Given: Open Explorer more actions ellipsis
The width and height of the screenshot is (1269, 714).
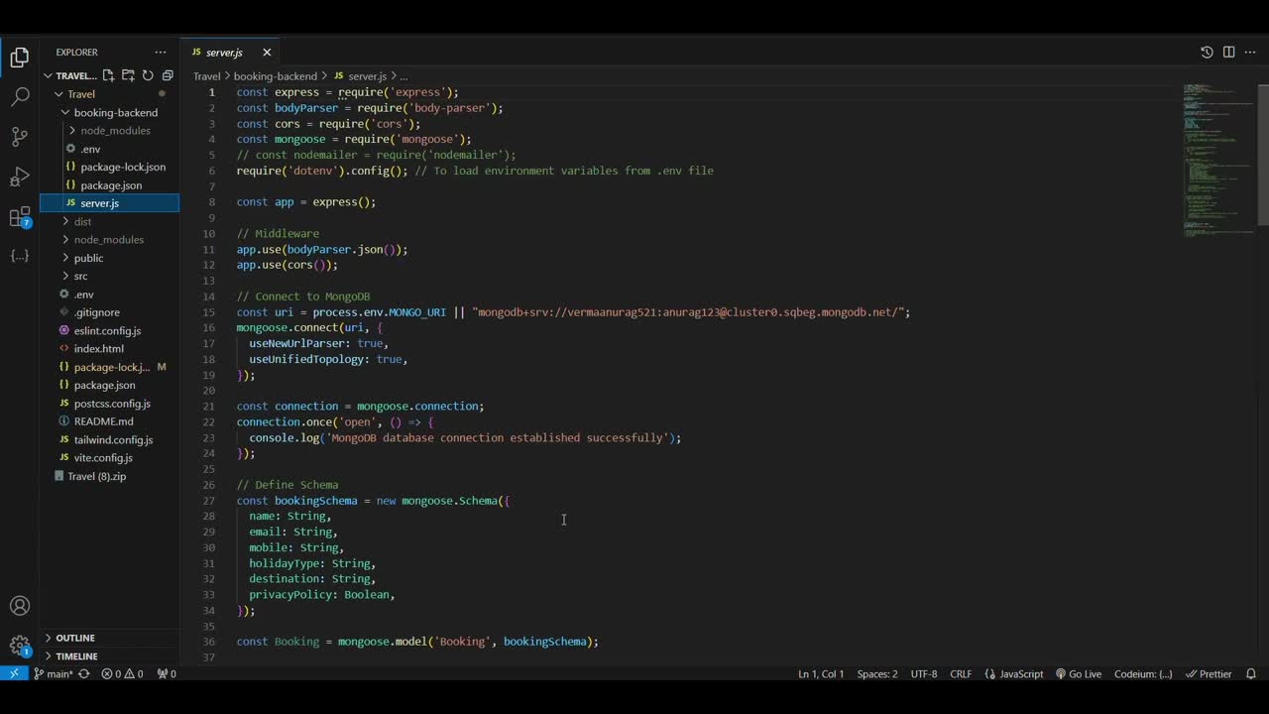Looking at the screenshot, I should pyautogui.click(x=161, y=52).
